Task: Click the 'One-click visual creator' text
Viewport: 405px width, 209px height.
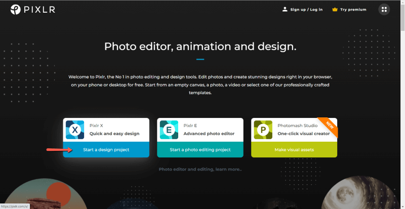Action: point(303,134)
